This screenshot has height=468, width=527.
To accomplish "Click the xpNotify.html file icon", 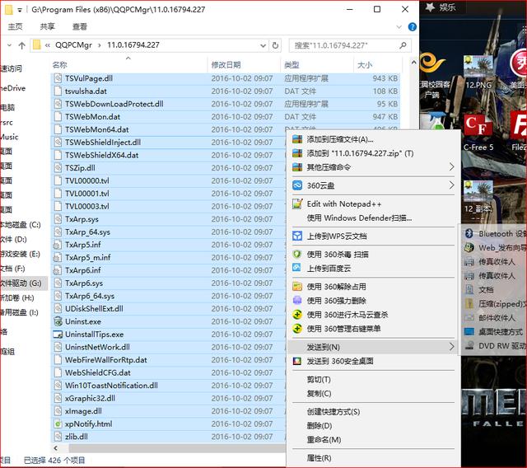I will coord(58,424).
